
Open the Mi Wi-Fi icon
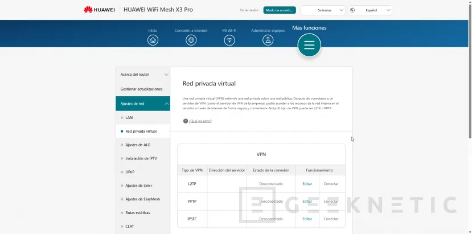(x=229, y=40)
